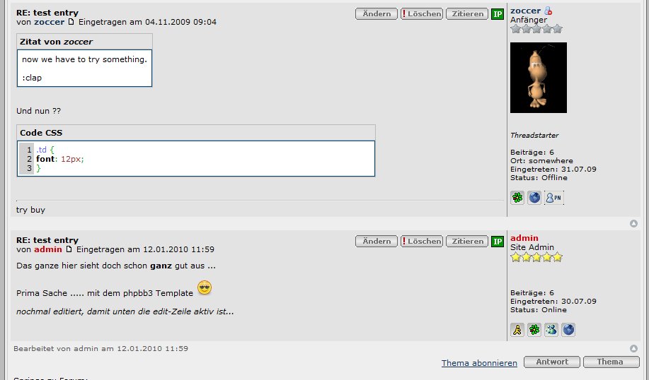Click Löschen on zoccer's post
The width and height of the screenshot is (649, 380).
(x=422, y=13)
